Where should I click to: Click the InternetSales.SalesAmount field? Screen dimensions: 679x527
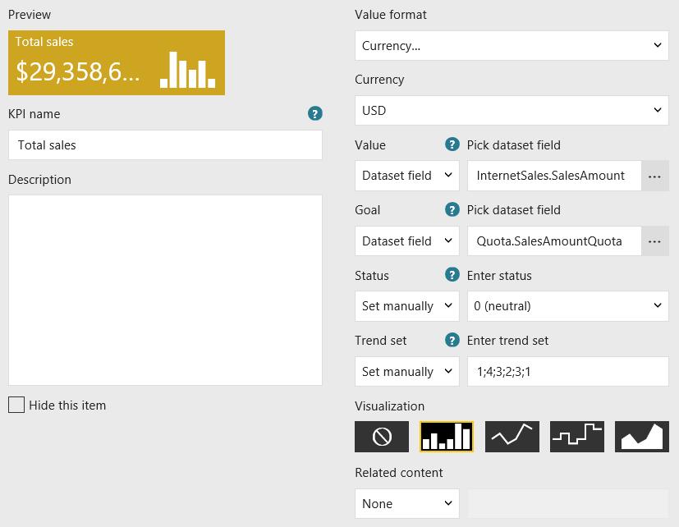pos(554,176)
